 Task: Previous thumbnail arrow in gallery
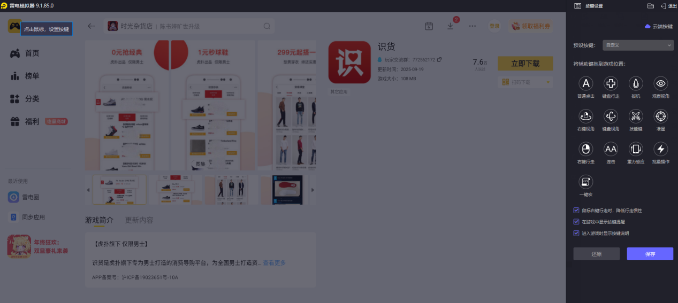[x=88, y=190]
